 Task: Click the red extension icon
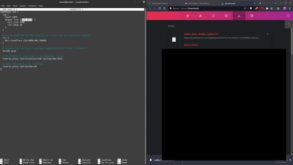click(262, 8)
